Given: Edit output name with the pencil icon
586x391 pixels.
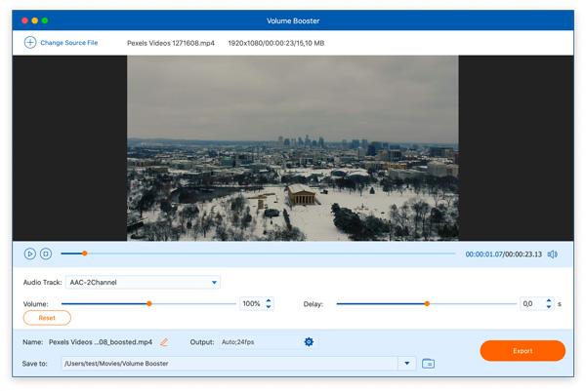Looking at the screenshot, I should [x=164, y=342].
